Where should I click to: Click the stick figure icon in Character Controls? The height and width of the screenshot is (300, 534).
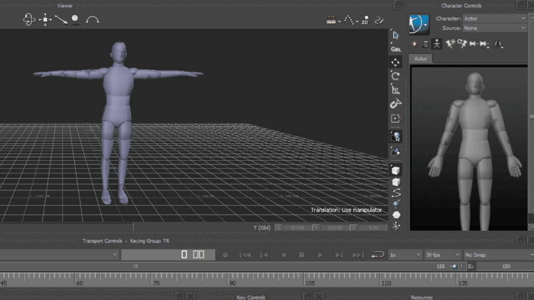pos(437,44)
